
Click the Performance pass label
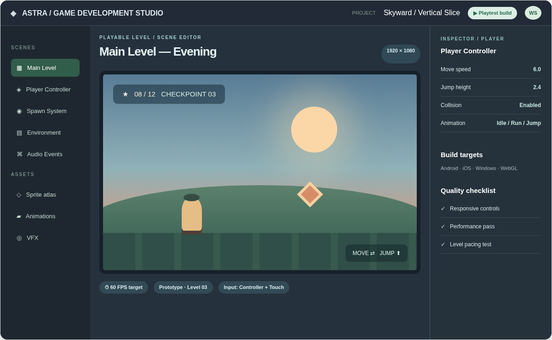click(x=472, y=227)
